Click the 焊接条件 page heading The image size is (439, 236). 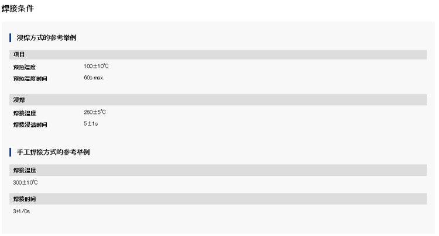click(18, 8)
